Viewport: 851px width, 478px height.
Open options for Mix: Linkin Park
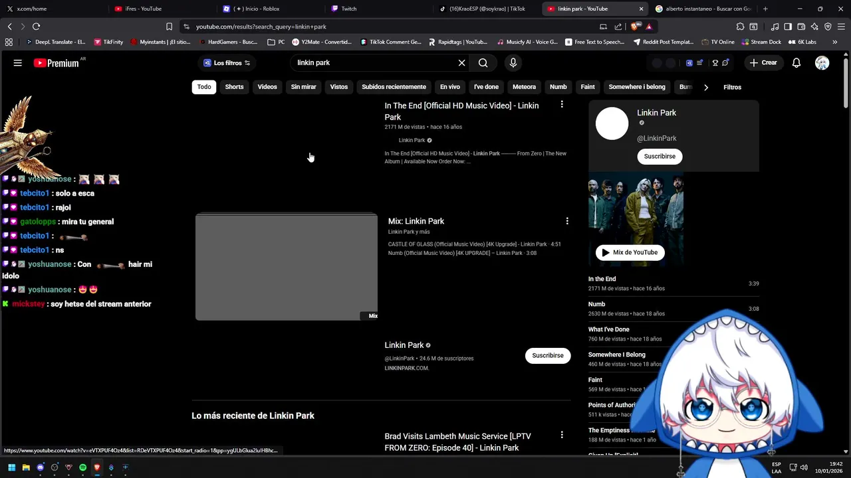(x=567, y=221)
